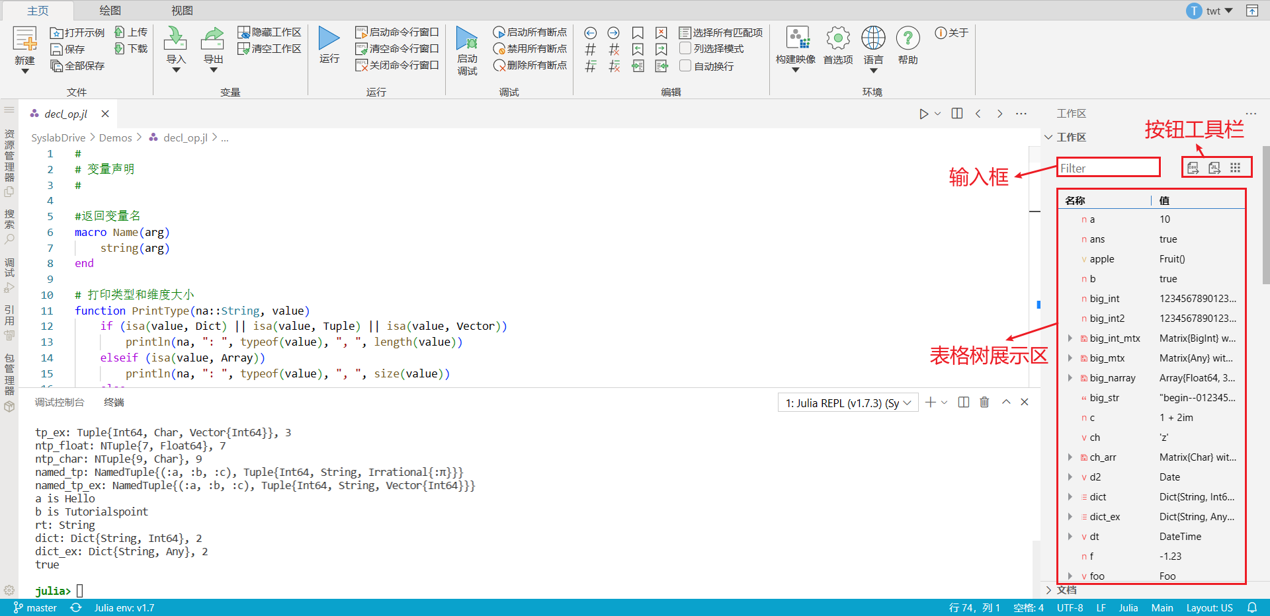The height and width of the screenshot is (616, 1270).
Task: Click the notification bell in the status bar
Action: point(1252,607)
